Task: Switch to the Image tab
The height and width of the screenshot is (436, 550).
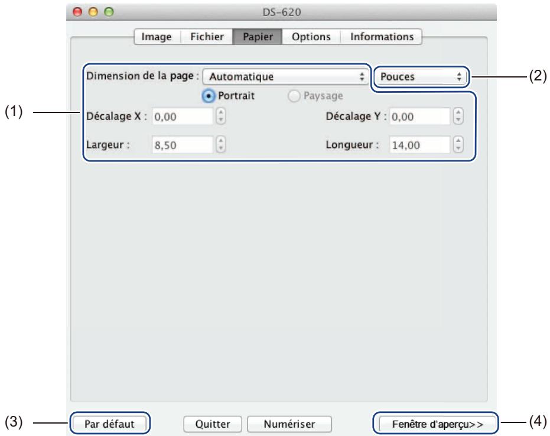Action: point(157,37)
